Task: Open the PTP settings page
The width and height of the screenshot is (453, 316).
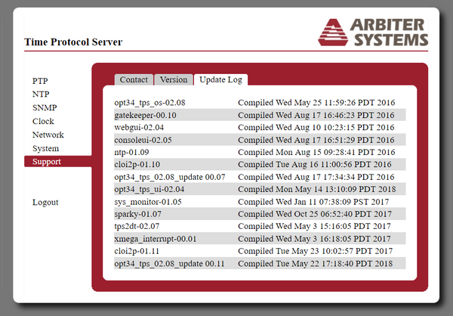Action: pos(40,80)
